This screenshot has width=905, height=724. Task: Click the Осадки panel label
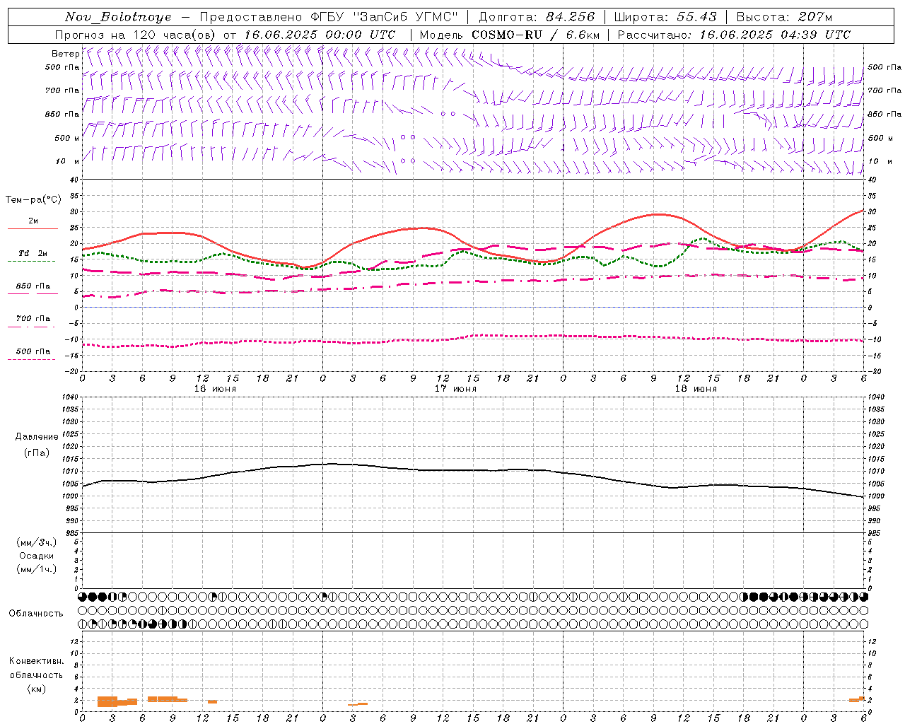pos(37,556)
